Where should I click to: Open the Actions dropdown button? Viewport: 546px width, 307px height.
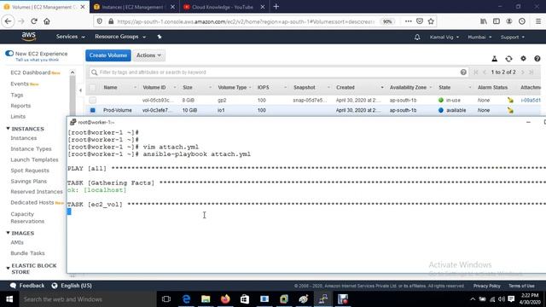148,55
